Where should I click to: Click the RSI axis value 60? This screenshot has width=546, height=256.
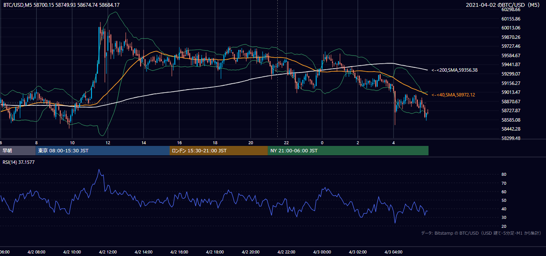click(x=504, y=192)
